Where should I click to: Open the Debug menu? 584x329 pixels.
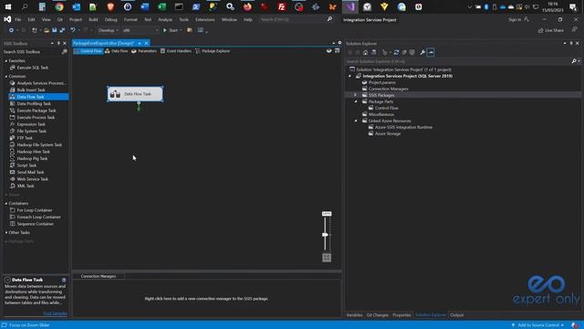[x=110, y=19]
